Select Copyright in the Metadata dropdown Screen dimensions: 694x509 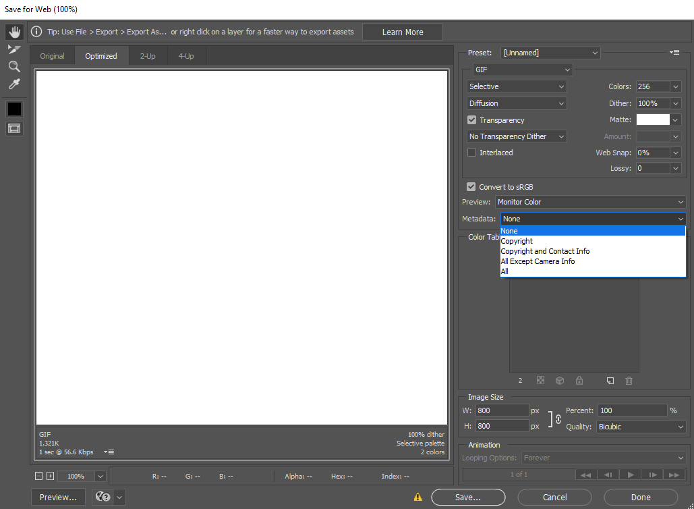517,240
